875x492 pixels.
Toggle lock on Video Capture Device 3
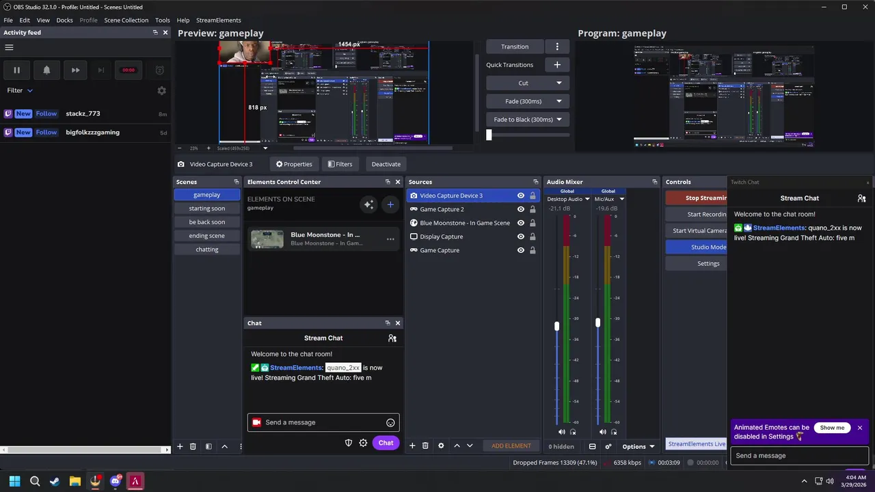tap(533, 195)
